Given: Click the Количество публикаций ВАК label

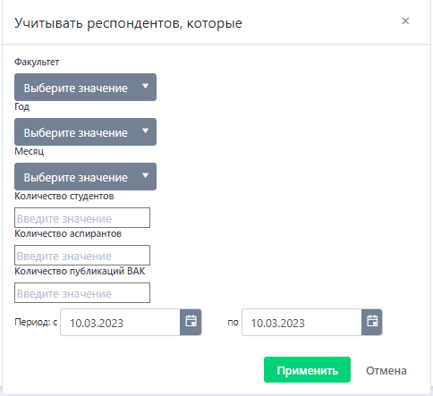Looking at the screenshot, I should click(x=80, y=271).
